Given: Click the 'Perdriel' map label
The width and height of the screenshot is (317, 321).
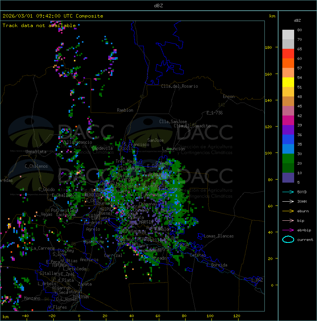Looking at the screenshot, I should click(93, 223).
